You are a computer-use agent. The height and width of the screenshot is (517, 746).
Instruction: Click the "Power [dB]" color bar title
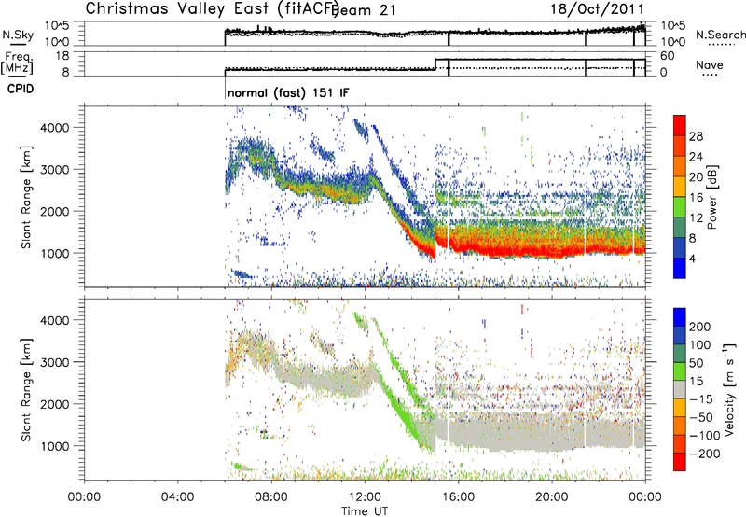click(x=711, y=197)
